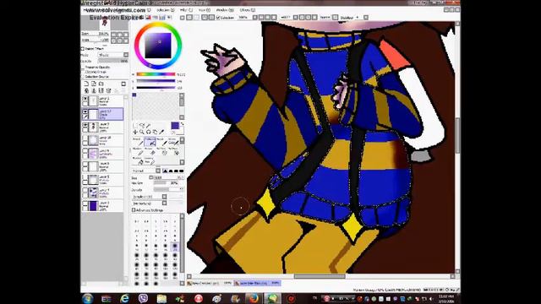Click the canvas horizontal scrollbar thumb
Screen dimensions: 541x304
pyautogui.click(x=320, y=276)
